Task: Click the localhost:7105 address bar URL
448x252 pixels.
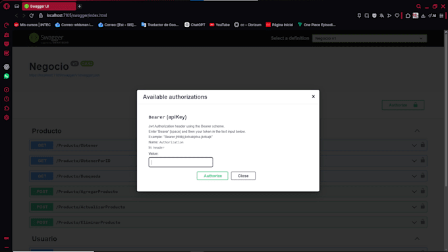Action: pos(76,15)
